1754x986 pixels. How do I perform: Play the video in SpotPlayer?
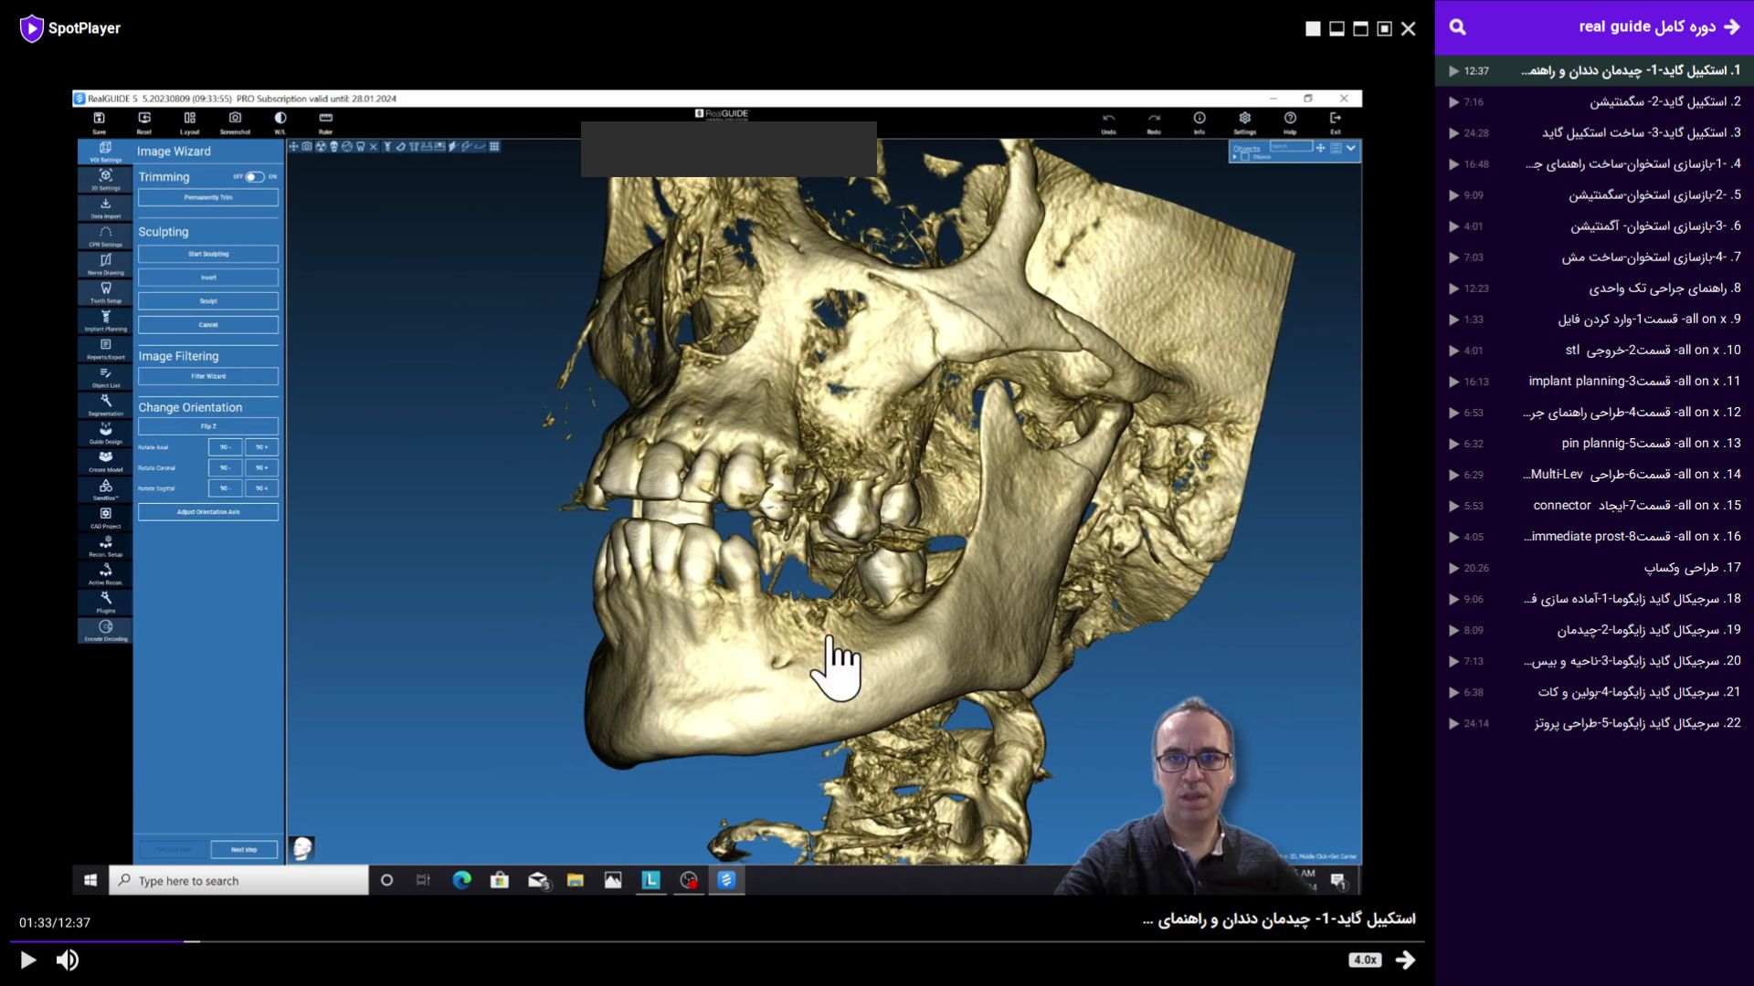coord(28,960)
